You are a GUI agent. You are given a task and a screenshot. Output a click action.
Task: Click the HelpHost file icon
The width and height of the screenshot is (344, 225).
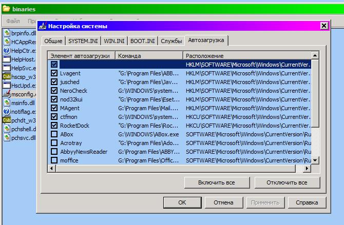coord(7,59)
